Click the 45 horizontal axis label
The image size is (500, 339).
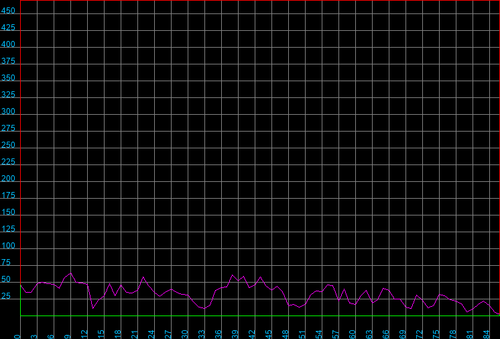tap(269, 334)
